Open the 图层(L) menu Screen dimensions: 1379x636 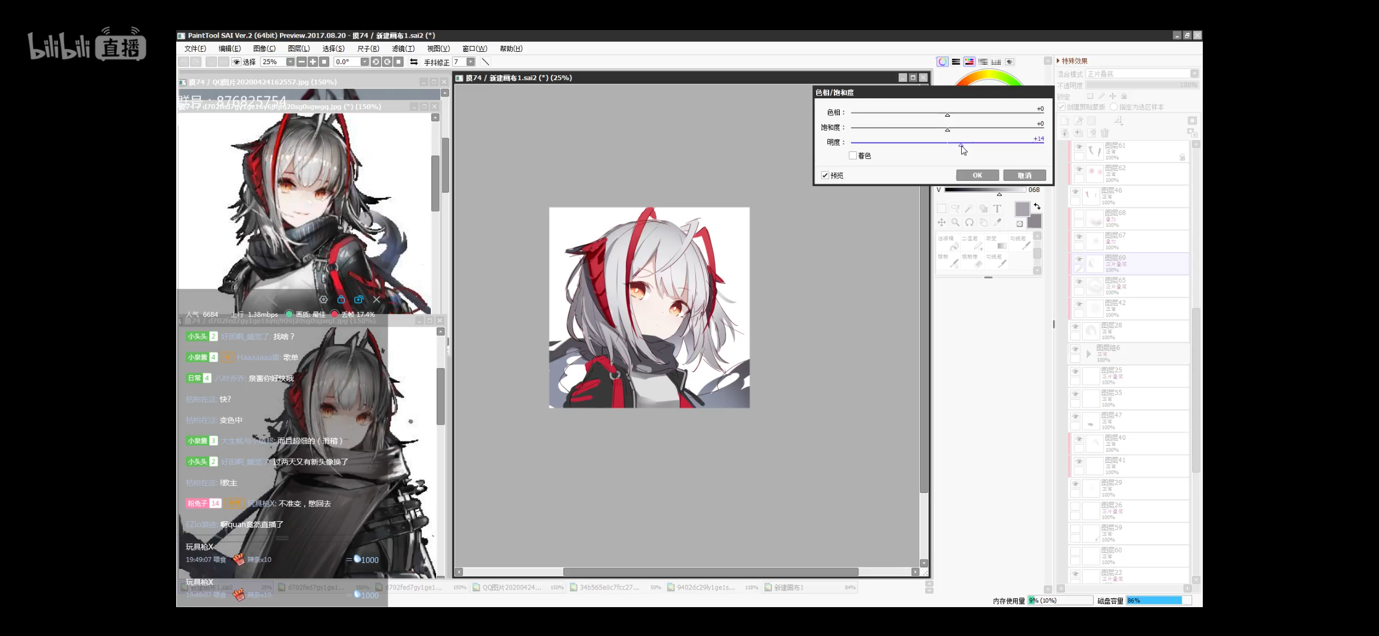click(299, 48)
